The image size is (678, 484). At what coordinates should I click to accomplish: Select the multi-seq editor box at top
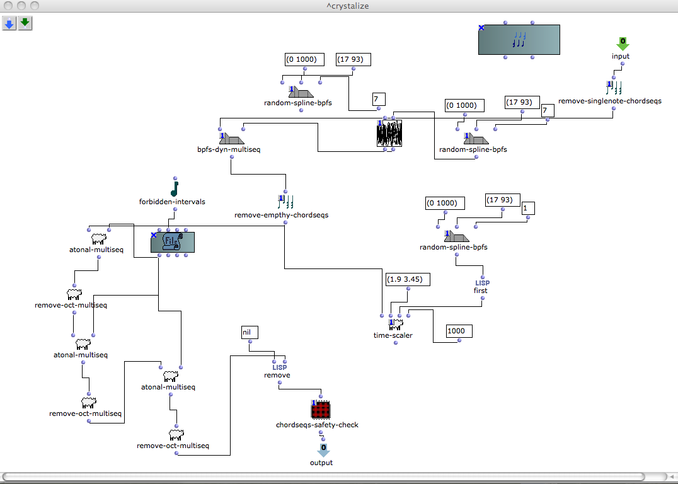click(x=519, y=41)
